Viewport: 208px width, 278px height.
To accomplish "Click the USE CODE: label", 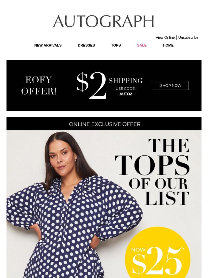I will (x=125, y=89).
